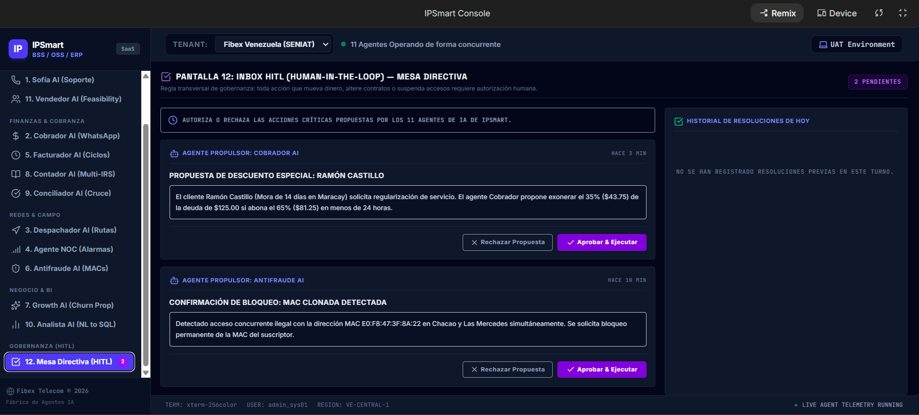Click the clock icon beside Facturador AI
This screenshot has width=919, height=415.
click(x=16, y=155)
